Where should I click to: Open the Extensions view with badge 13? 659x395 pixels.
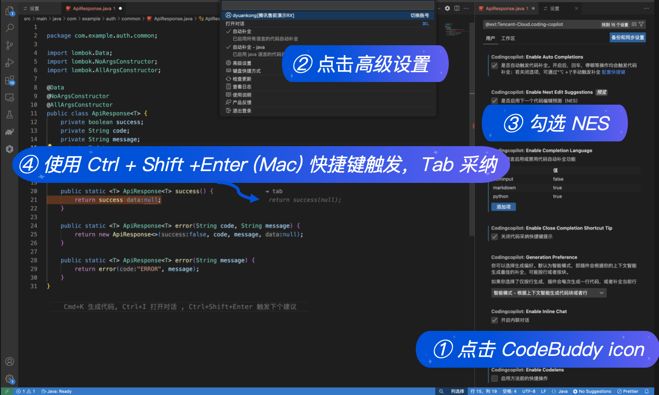pyautogui.click(x=9, y=80)
